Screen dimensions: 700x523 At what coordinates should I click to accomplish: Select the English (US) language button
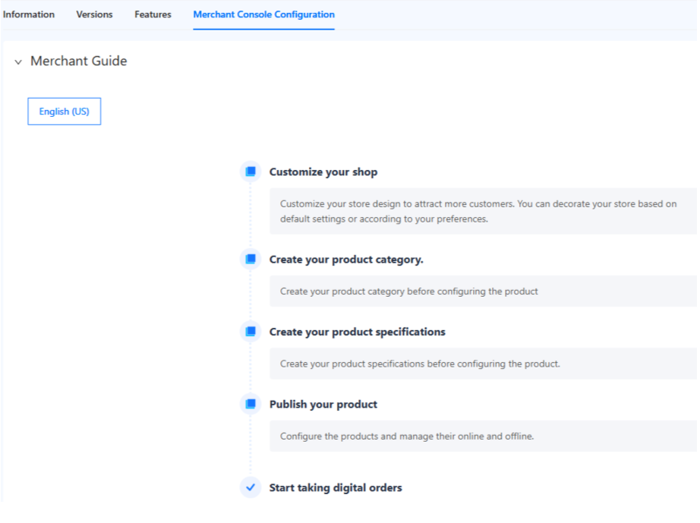(64, 112)
